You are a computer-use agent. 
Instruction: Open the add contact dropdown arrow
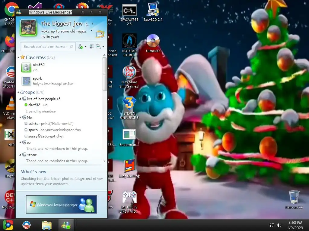click(x=85, y=47)
